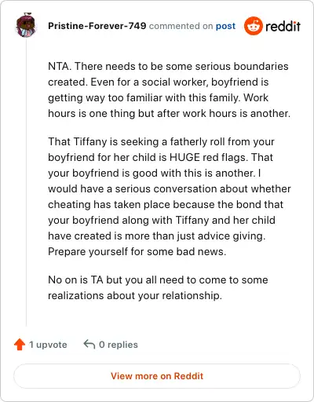This screenshot has width=314, height=402.
Task: Click the line "realizations about your relationship."
Action: click(135, 295)
